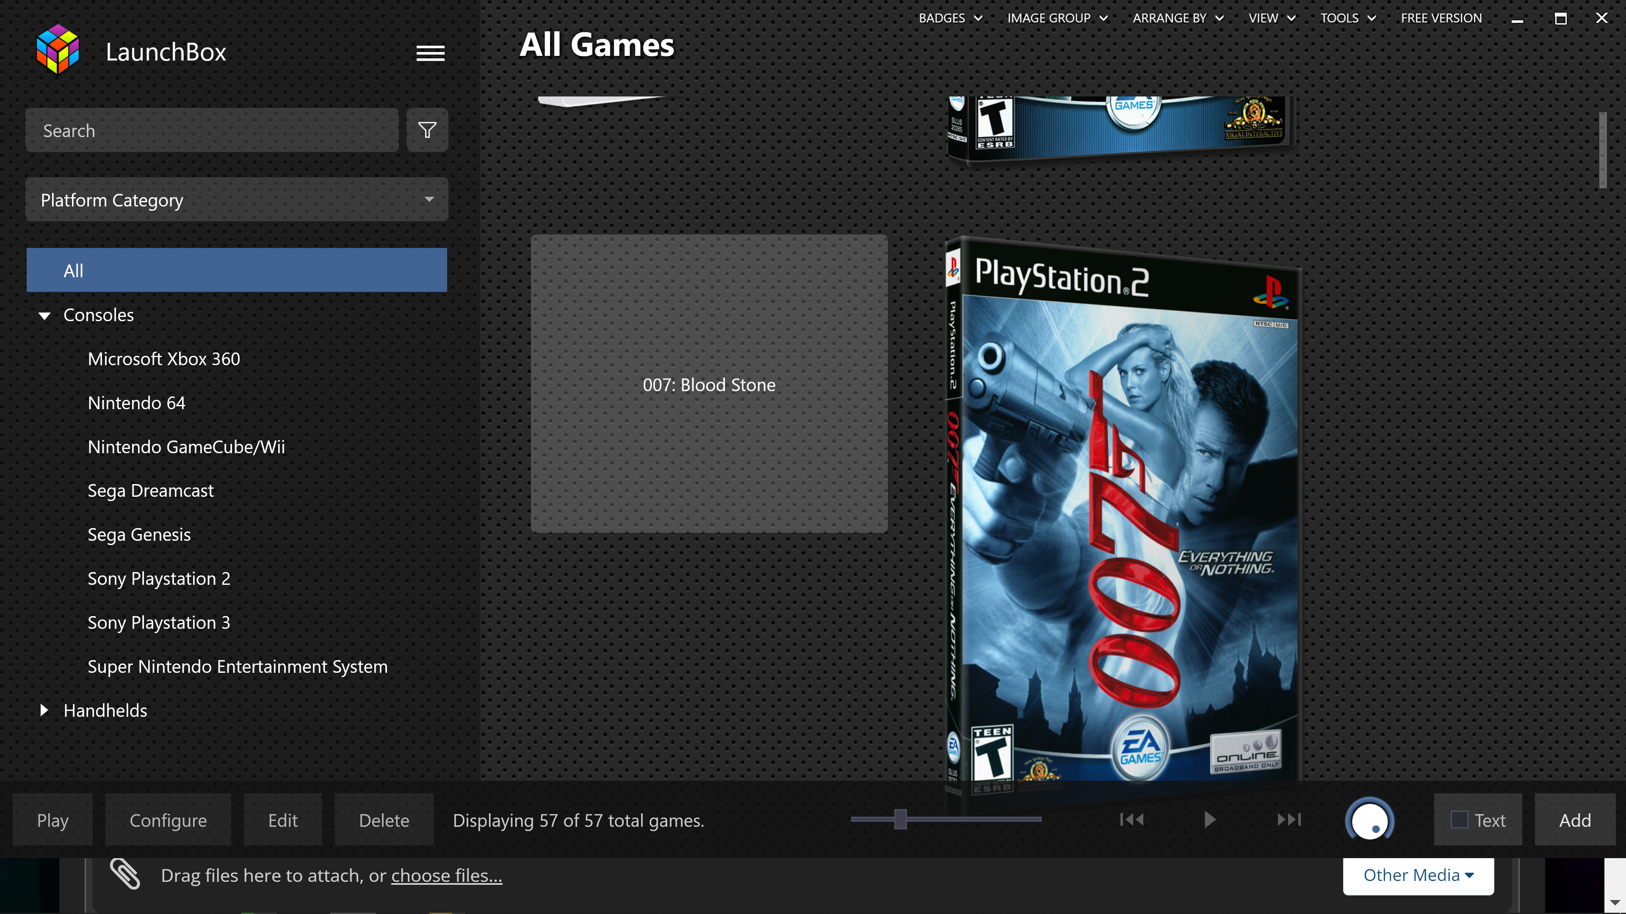This screenshot has height=914, width=1626.
Task: Open the Image Group menu
Action: [x=1057, y=18]
